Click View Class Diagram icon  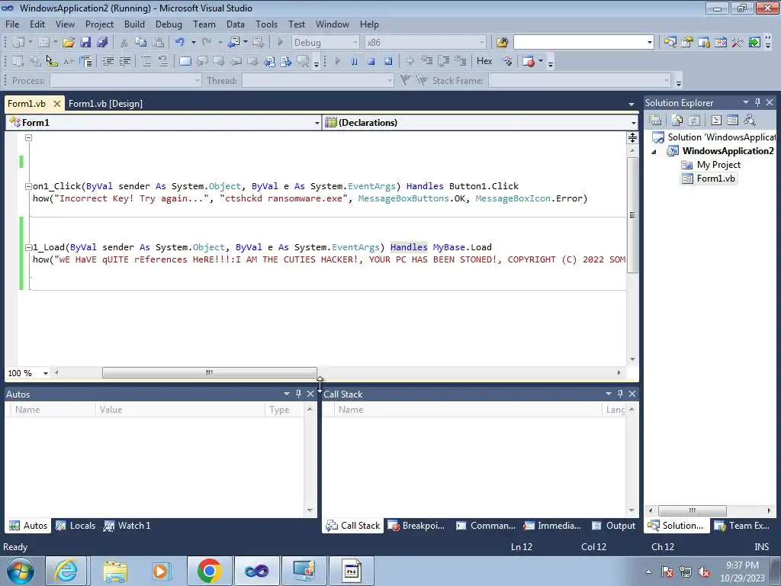click(x=749, y=120)
